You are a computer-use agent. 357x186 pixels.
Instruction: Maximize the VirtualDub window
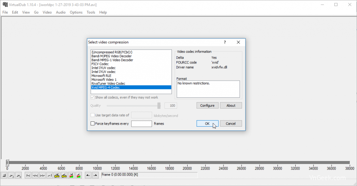click(x=336, y=5)
